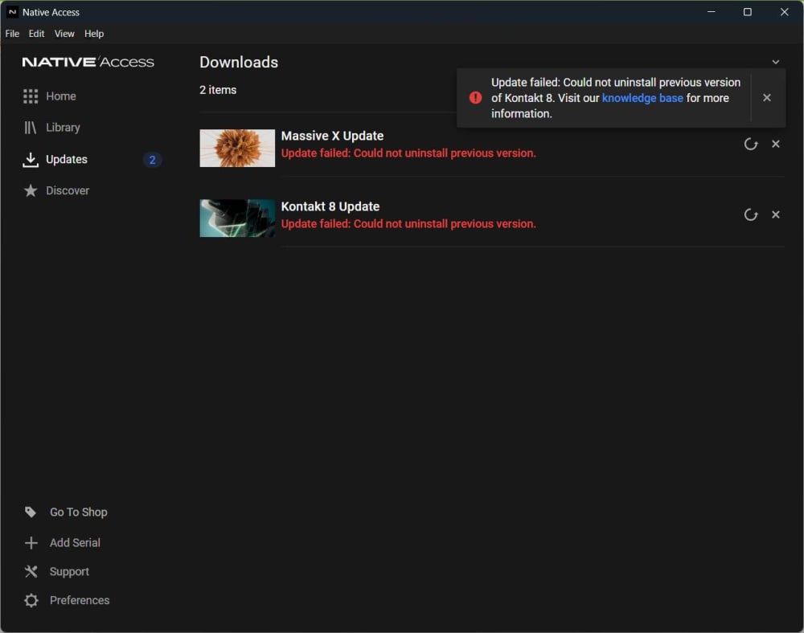Image resolution: width=804 pixels, height=633 pixels.
Task: Maximize the Native Access window
Action: point(748,12)
